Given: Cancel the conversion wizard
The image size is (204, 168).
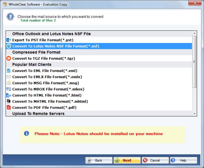Looking at the screenshot, I should point(155,160).
